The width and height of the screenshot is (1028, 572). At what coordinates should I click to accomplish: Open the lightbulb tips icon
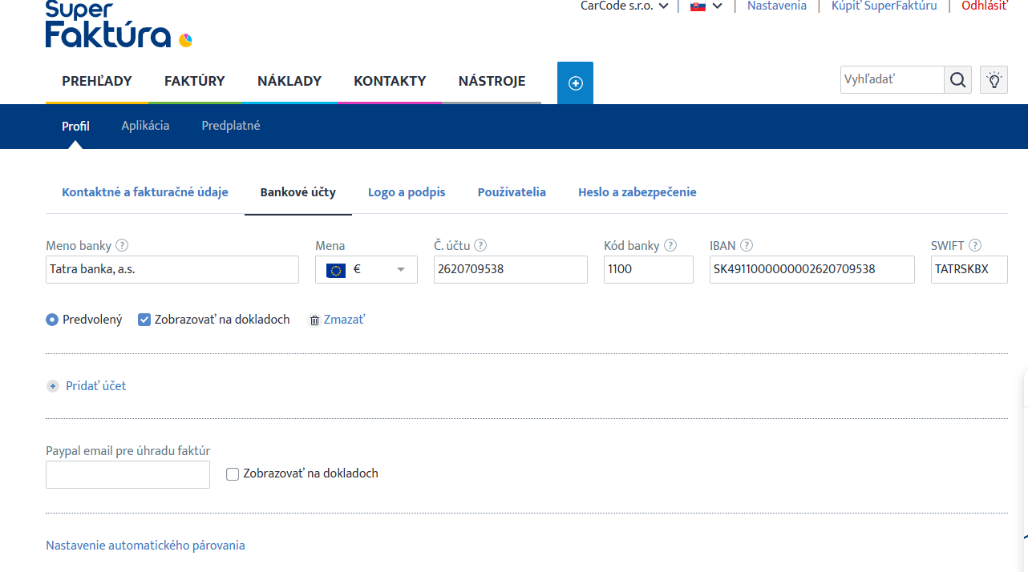click(x=994, y=80)
